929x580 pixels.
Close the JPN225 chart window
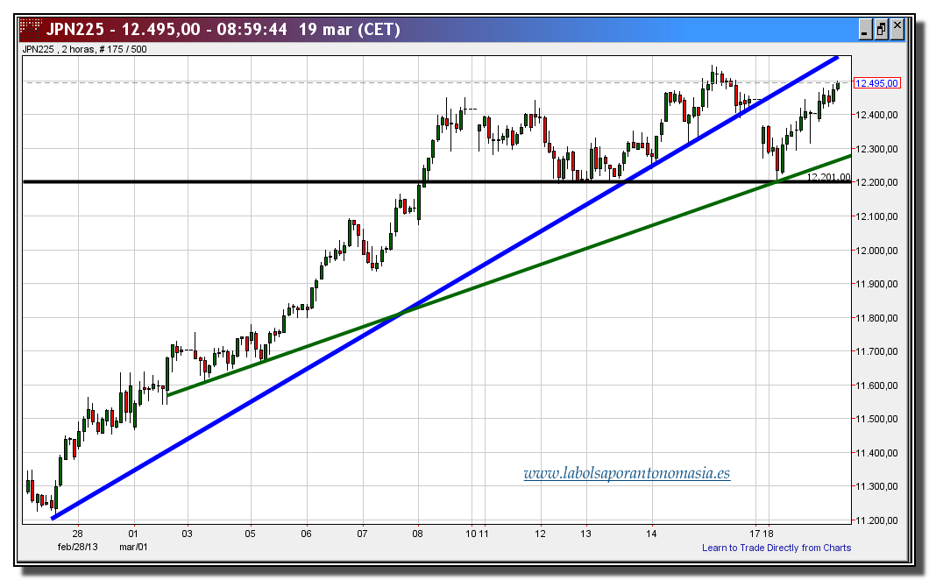click(x=897, y=28)
